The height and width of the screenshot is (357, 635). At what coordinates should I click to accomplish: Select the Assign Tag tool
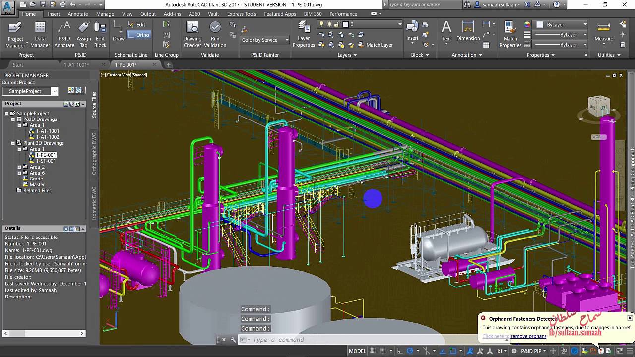tap(84, 35)
